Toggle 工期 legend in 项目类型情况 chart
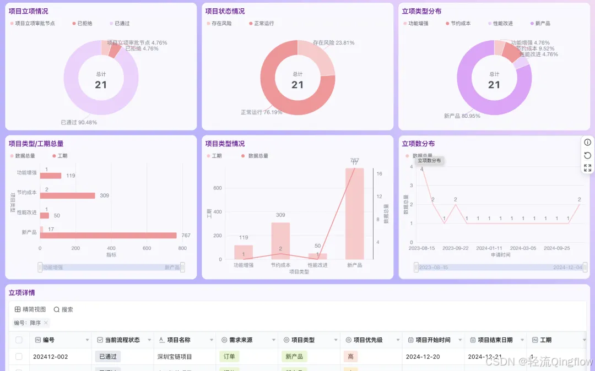595x371 pixels. [x=214, y=156]
